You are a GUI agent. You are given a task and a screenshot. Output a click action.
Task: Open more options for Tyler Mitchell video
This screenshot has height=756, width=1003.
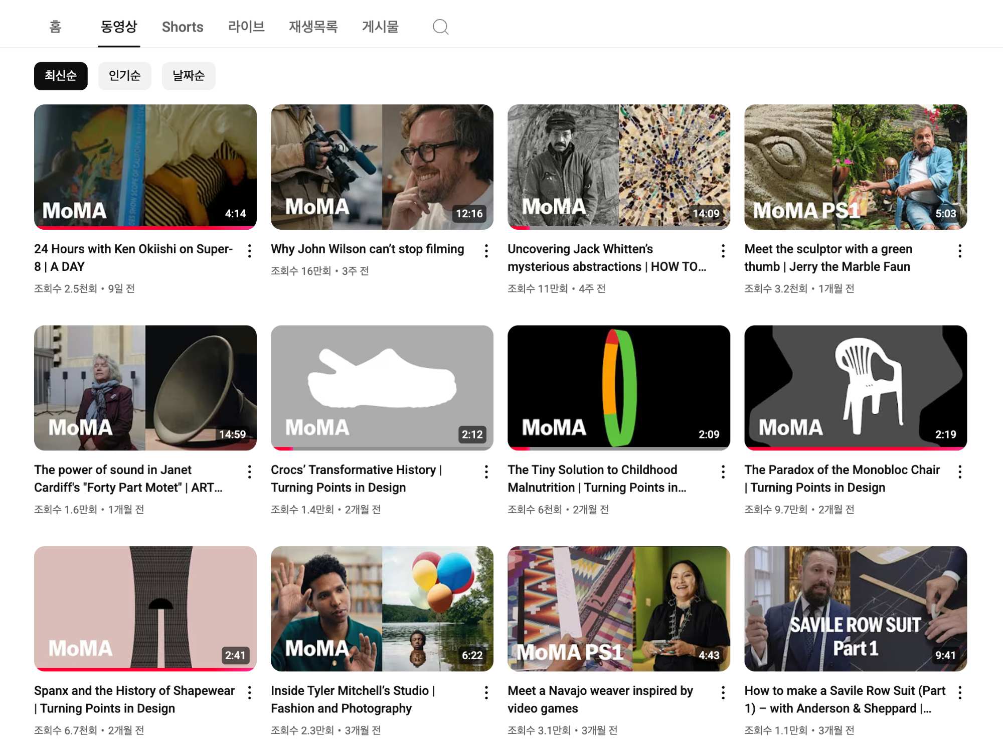(486, 692)
